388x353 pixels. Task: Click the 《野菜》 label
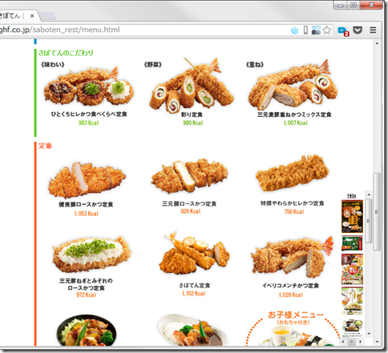pyautogui.click(x=153, y=65)
